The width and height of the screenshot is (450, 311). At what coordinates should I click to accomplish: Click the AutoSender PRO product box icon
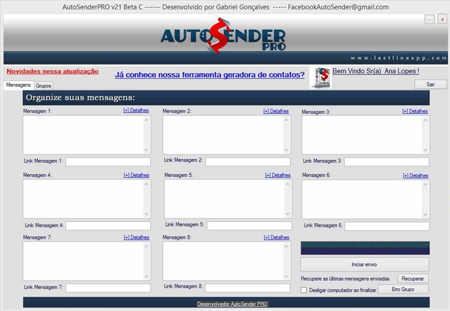coord(320,78)
